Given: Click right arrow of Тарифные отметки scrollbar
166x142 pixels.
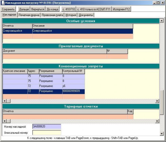Looking at the screenshot, I should (x=157, y=121).
